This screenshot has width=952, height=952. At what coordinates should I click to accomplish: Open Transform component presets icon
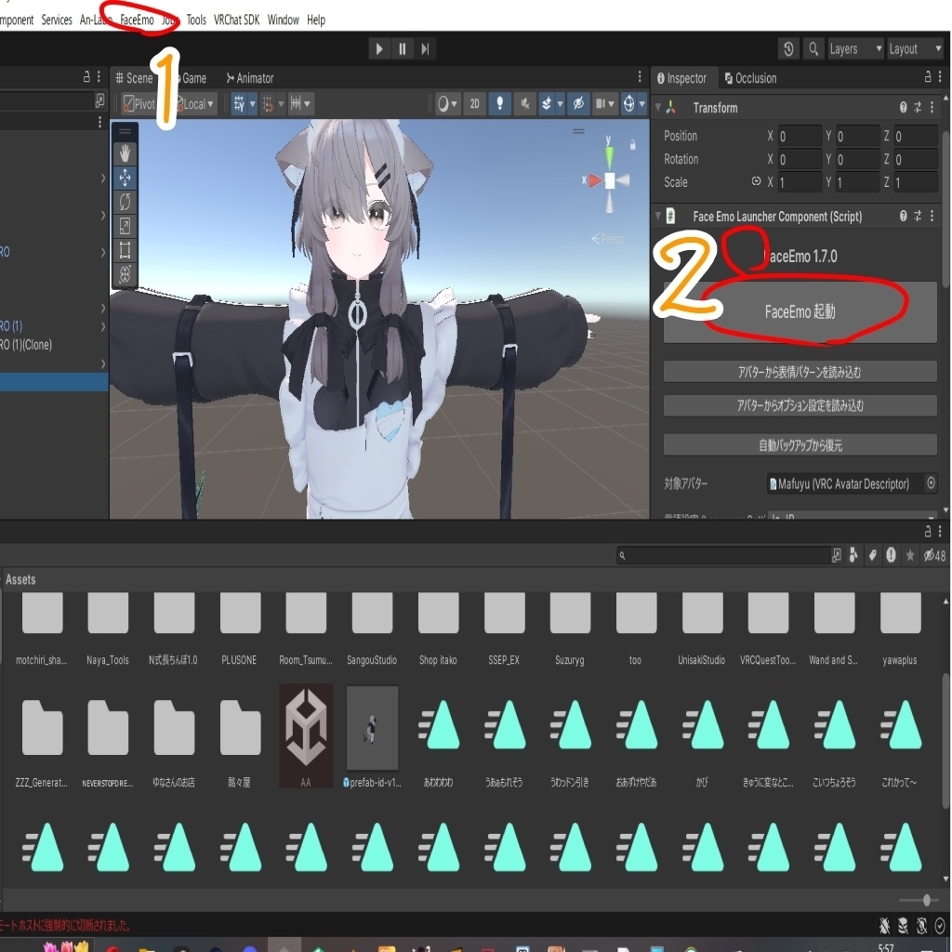pyautogui.click(x=918, y=108)
